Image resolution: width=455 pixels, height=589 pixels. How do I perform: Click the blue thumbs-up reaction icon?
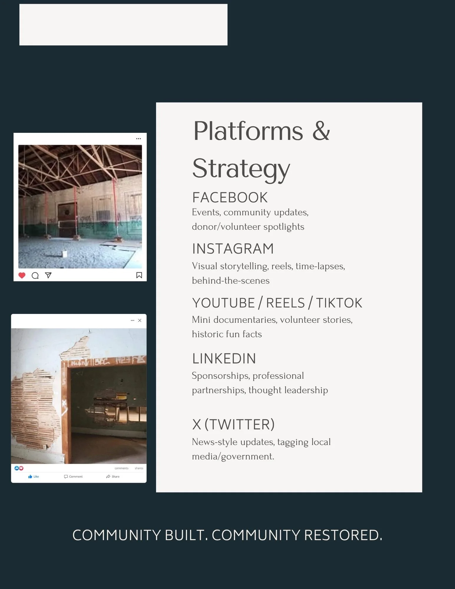pos(16,468)
